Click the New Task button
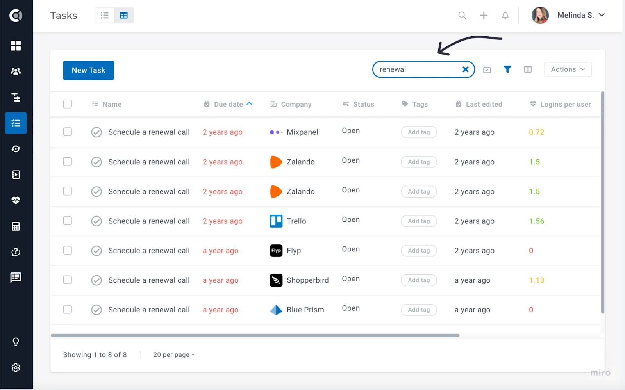625x390 pixels. pos(89,70)
